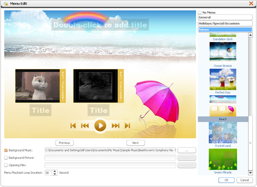This screenshot has width=257, height=187.
Task: Click the skip-to-last playback icon
Action: tap(127, 125)
